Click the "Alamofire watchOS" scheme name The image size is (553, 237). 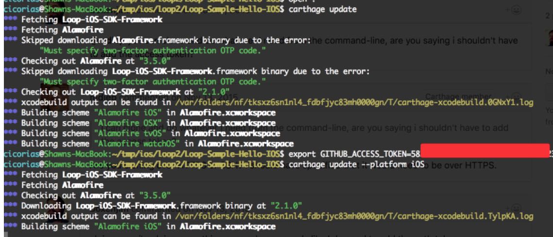(x=137, y=143)
